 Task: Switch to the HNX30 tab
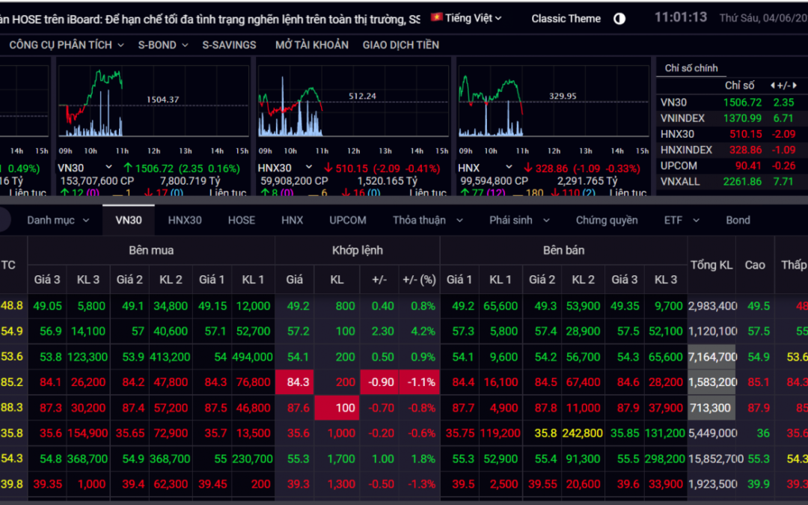(x=185, y=220)
